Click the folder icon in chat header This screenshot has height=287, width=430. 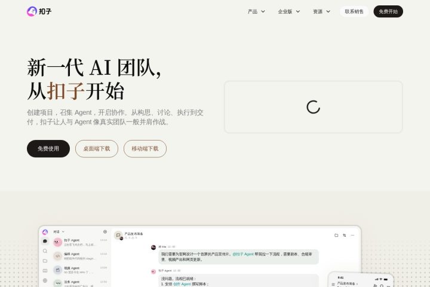tap(336, 235)
